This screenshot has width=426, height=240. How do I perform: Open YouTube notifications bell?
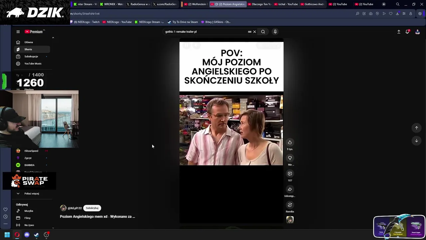407,32
